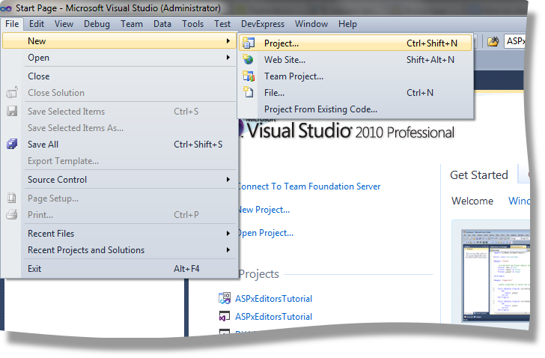
Task: Open the View menu
Action: tap(64, 24)
